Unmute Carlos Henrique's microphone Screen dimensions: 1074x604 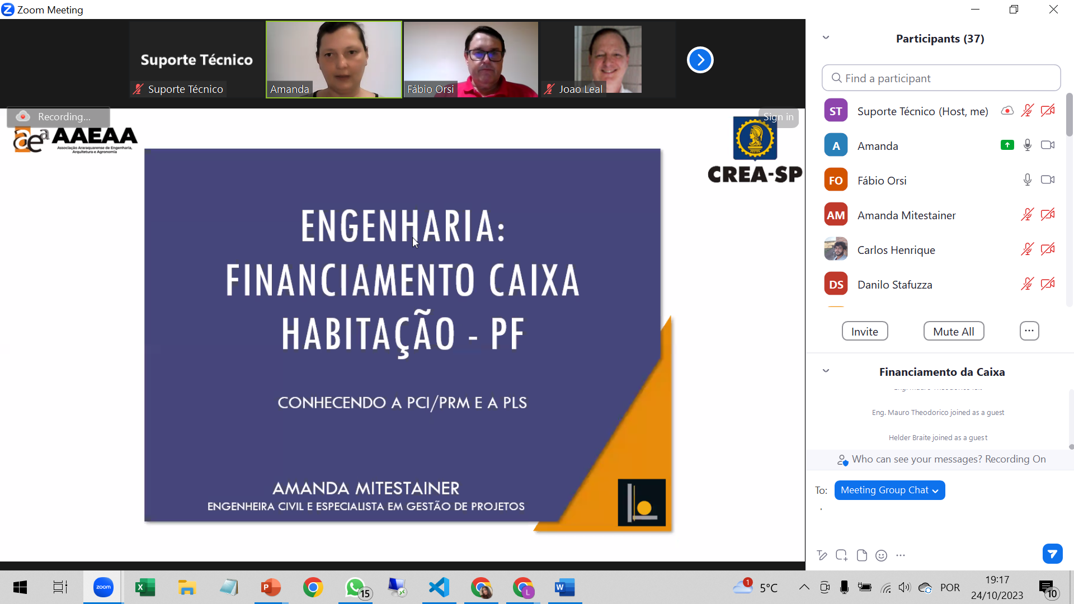[x=1027, y=249]
